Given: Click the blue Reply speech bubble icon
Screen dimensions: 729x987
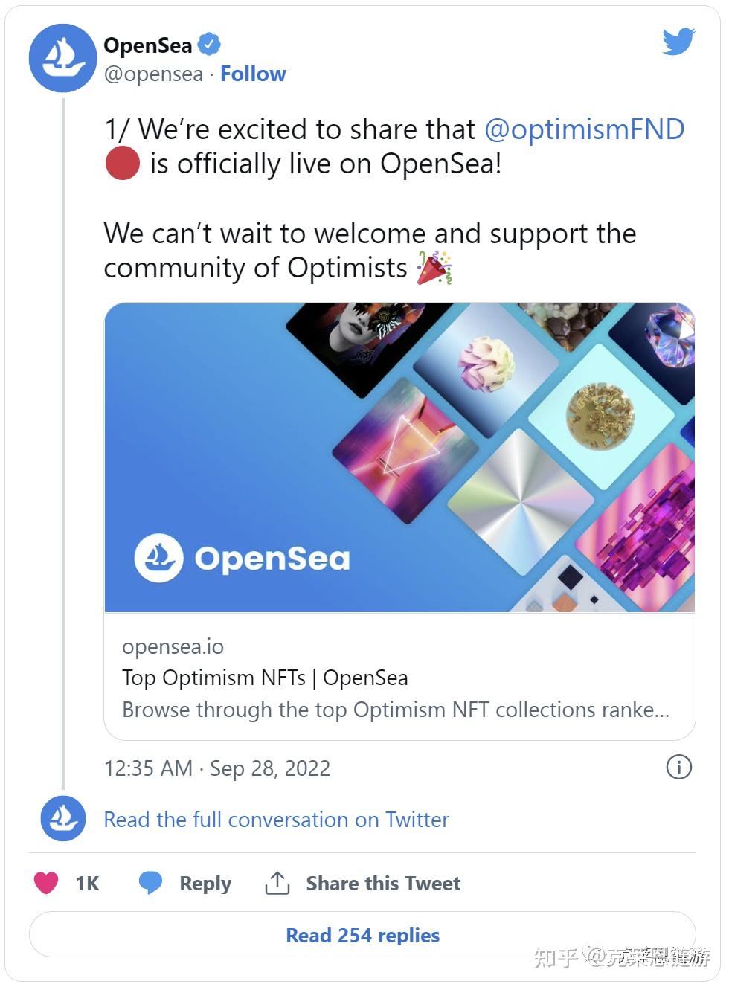Looking at the screenshot, I should pyautogui.click(x=151, y=882).
